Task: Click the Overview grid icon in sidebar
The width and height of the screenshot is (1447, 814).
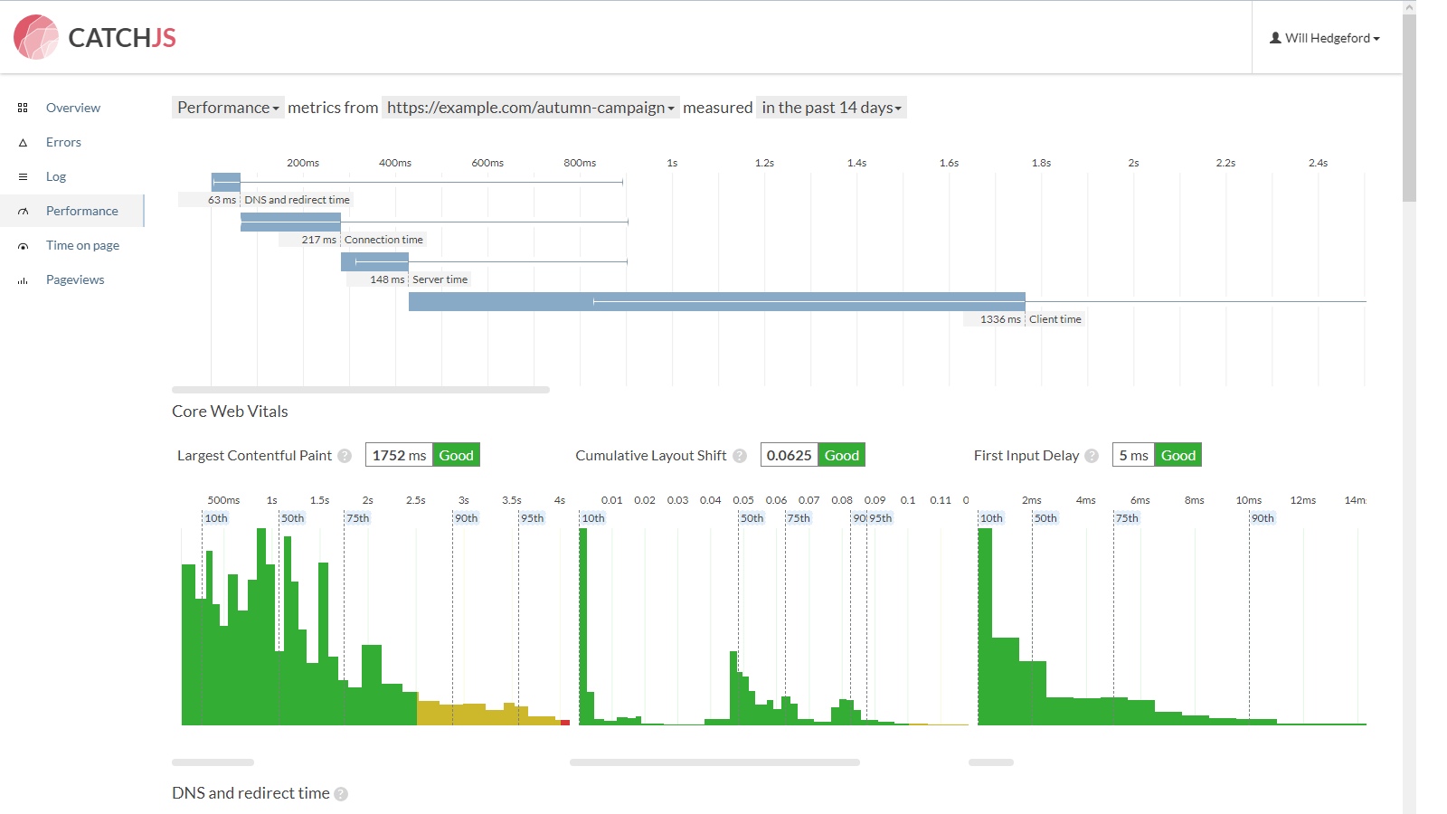Action: pos(23,108)
